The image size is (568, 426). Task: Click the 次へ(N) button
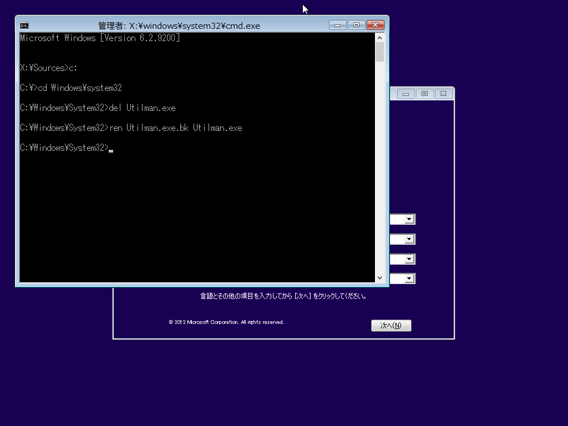point(391,325)
